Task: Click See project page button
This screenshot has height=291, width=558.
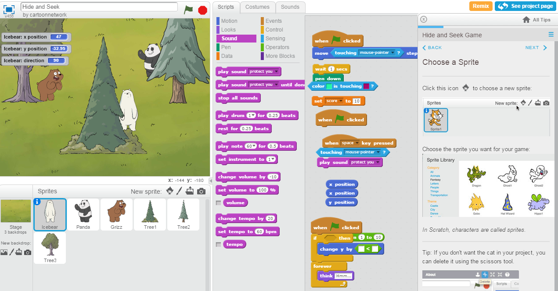Action: pyautogui.click(x=526, y=6)
